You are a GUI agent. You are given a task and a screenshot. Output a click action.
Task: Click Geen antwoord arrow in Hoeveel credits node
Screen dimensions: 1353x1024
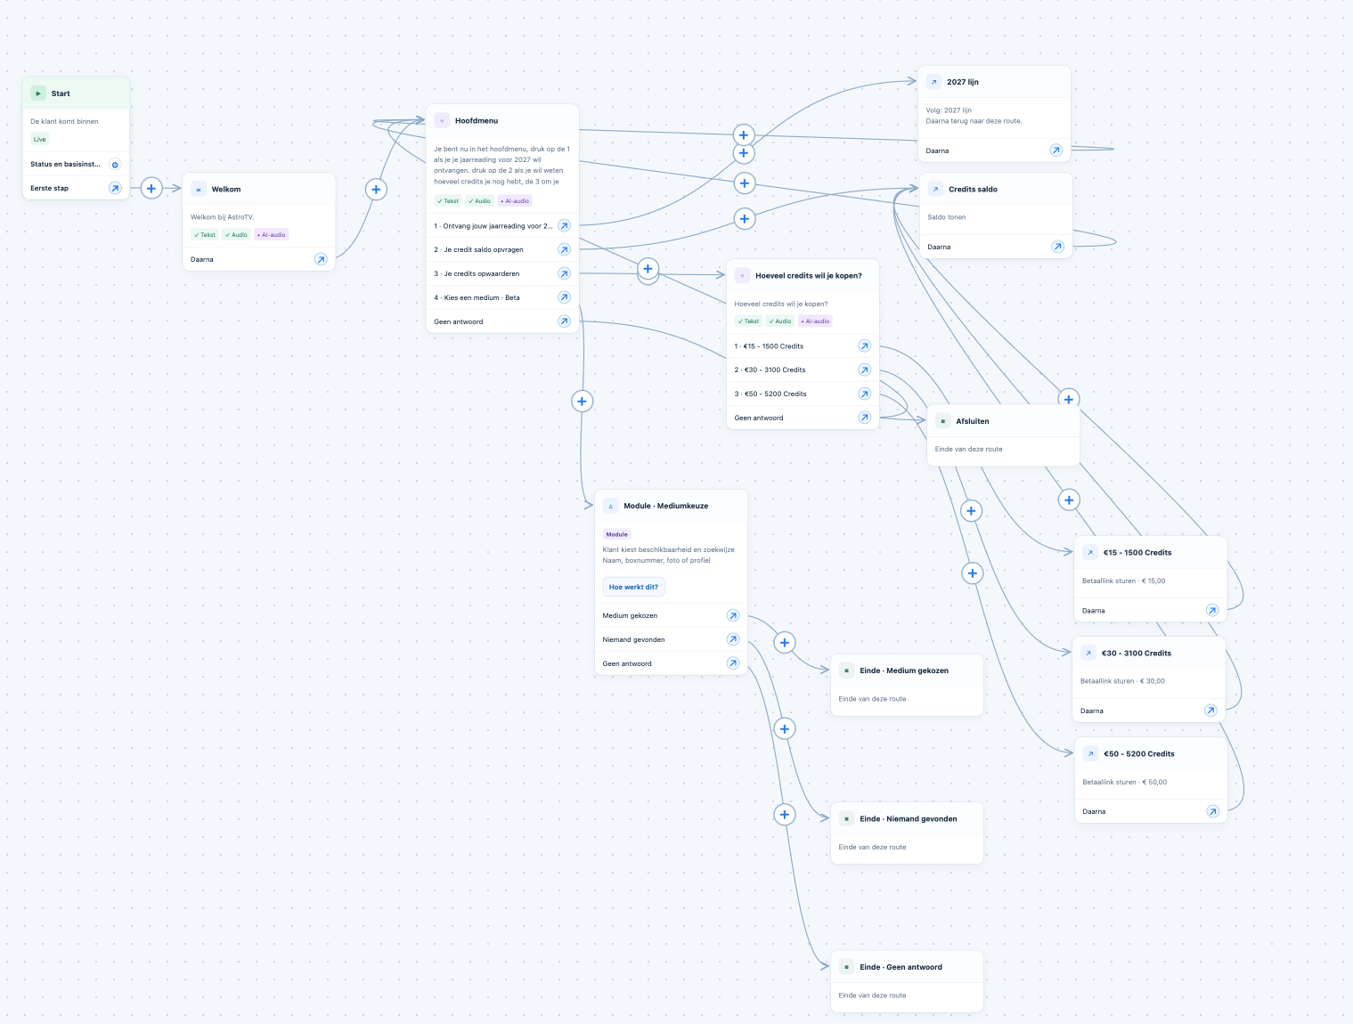pos(864,418)
